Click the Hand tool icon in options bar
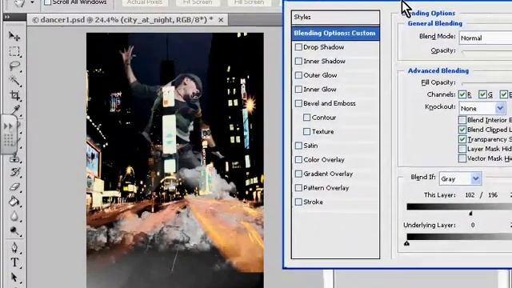Viewport: 512px width, 288px height. click(x=19, y=3)
